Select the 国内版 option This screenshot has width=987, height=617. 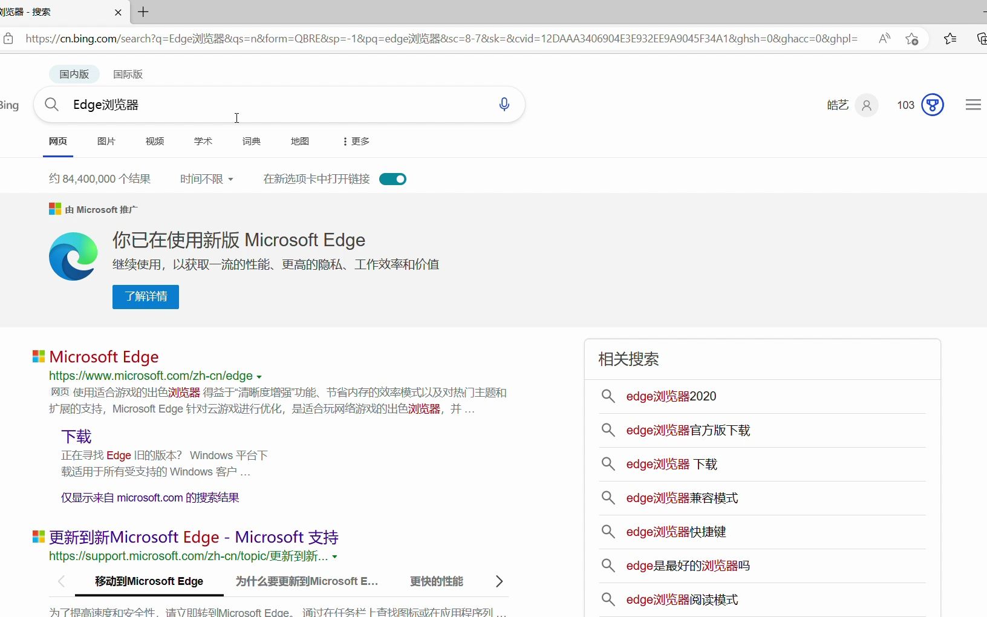coord(74,74)
